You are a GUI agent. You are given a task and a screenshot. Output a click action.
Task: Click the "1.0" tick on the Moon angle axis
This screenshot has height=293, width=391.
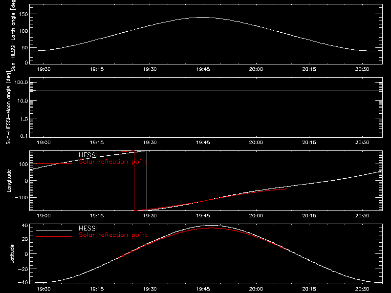click(x=24, y=119)
